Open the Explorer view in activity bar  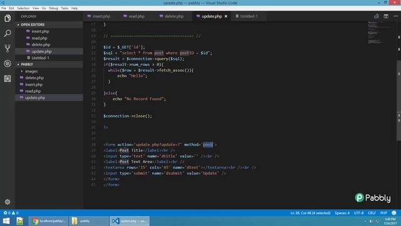pos(8,18)
